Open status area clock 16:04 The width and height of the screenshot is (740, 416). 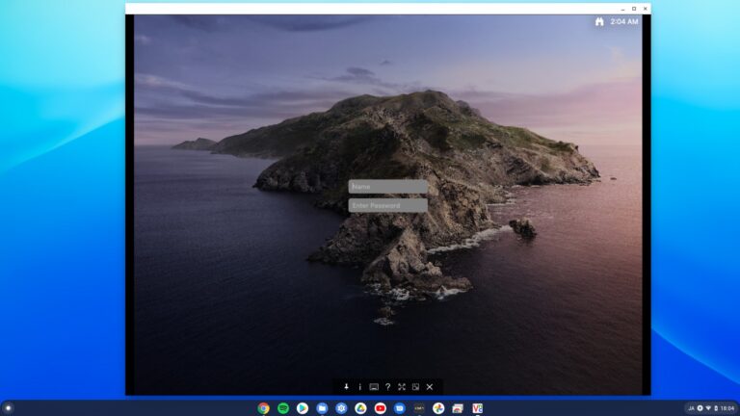click(727, 408)
